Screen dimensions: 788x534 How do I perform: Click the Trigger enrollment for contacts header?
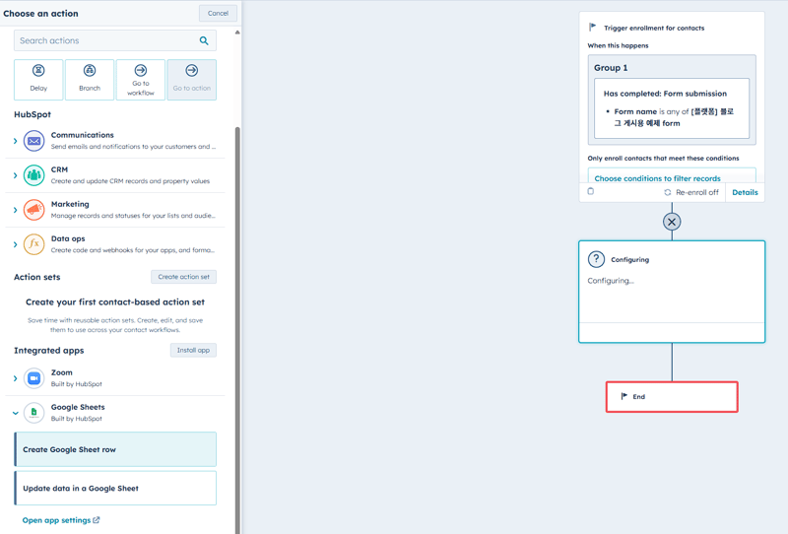[654, 29]
